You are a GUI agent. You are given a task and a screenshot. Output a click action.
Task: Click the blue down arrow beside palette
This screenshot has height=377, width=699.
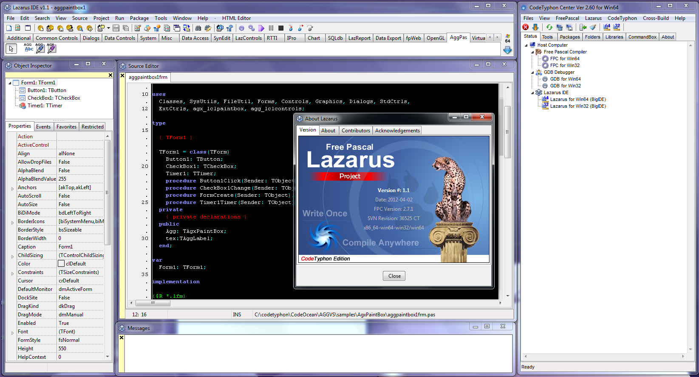click(507, 50)
